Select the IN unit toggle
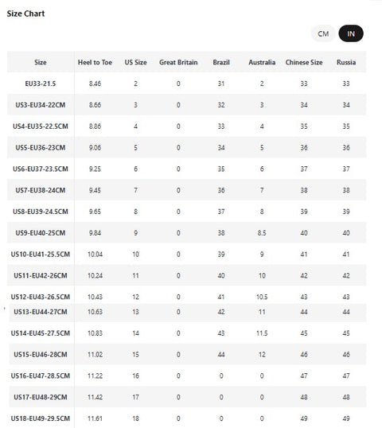This screenshot has width=382, height=428. click(x=351, y=34)
